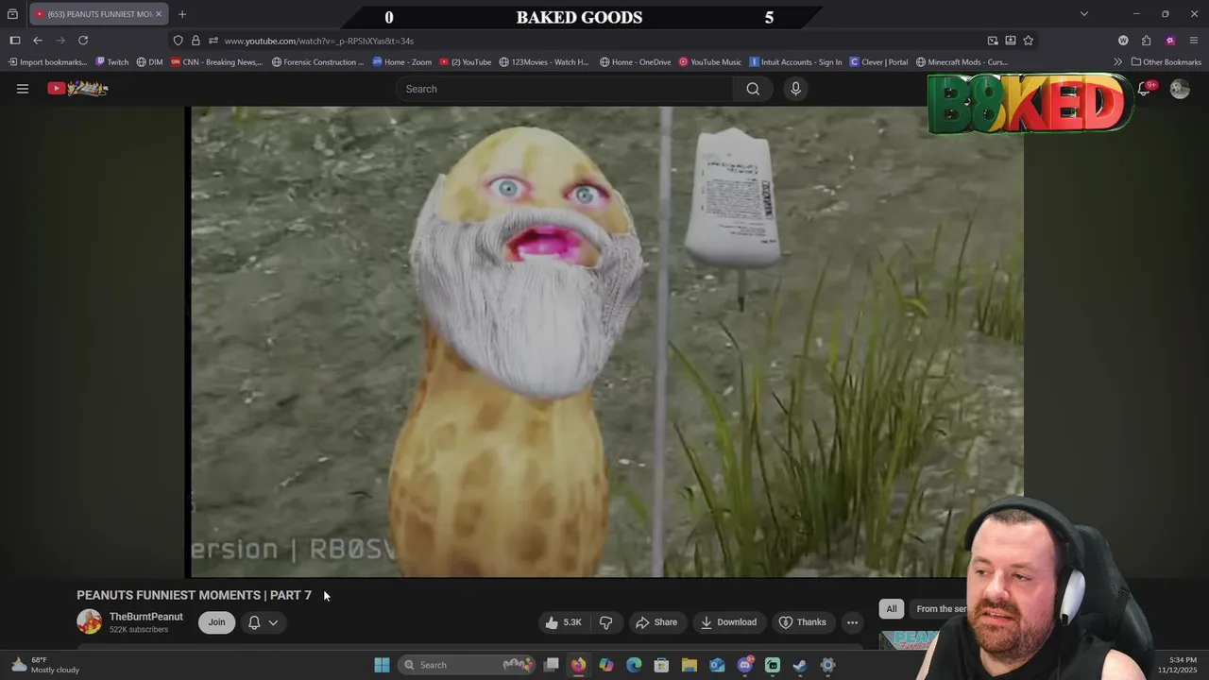
Task: Show more bookmarks overflow chevron
Action: point(1117,62)
